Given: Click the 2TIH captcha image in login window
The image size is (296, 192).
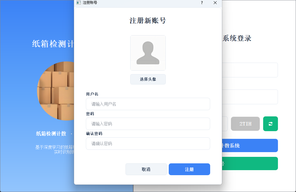Looking at the screenshot, I should click(245, 124).
